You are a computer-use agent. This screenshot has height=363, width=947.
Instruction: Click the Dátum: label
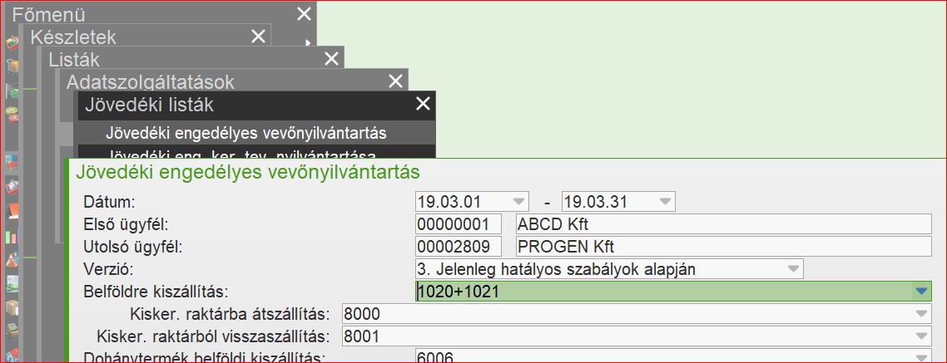point(110,202)
